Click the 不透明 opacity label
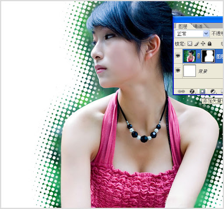The image size is (224, 209). [x=217, y=34]
